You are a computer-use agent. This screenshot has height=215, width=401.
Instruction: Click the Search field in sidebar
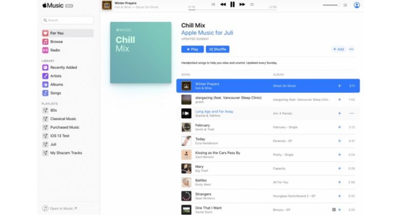click(x=67, y=20)
